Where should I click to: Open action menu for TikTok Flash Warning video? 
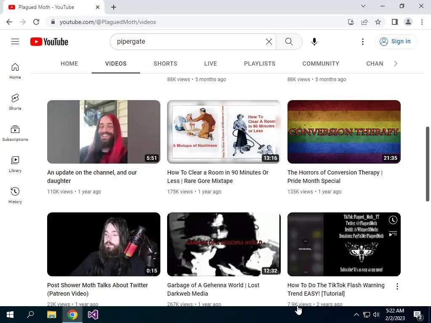[397, 286]
